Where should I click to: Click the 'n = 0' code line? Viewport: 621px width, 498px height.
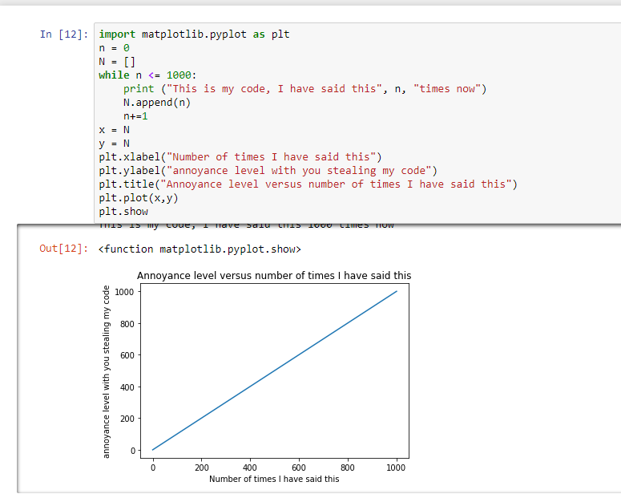(114, 48)
